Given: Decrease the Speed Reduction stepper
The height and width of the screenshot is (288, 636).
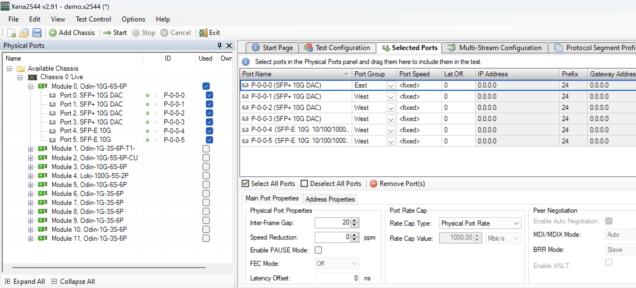Looking at the screenshot, I should click(x=355, y=240).
